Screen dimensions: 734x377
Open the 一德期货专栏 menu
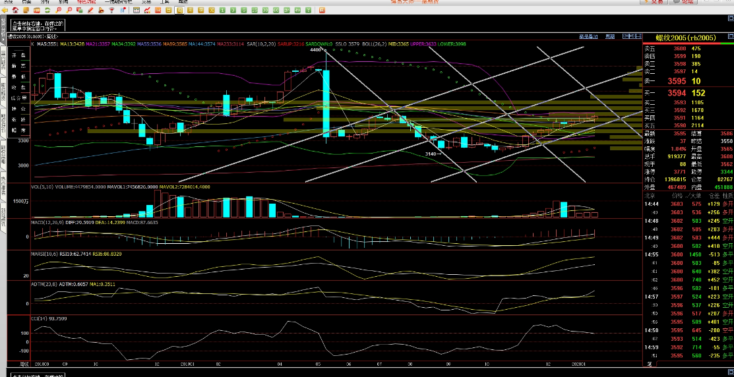[x=119, y=2]
